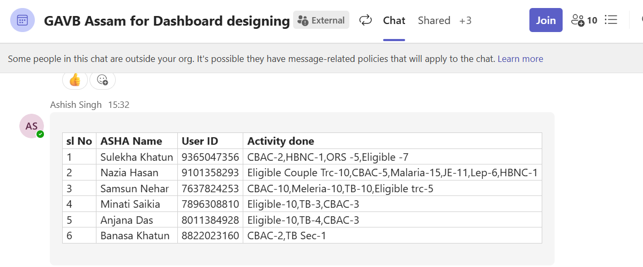Open the add reaction emoji picker
This screenshot has height=267, width=643.
pos(102,80)
